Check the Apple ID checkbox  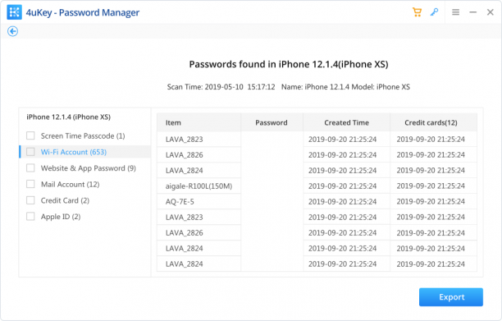(x=30, y=216)
